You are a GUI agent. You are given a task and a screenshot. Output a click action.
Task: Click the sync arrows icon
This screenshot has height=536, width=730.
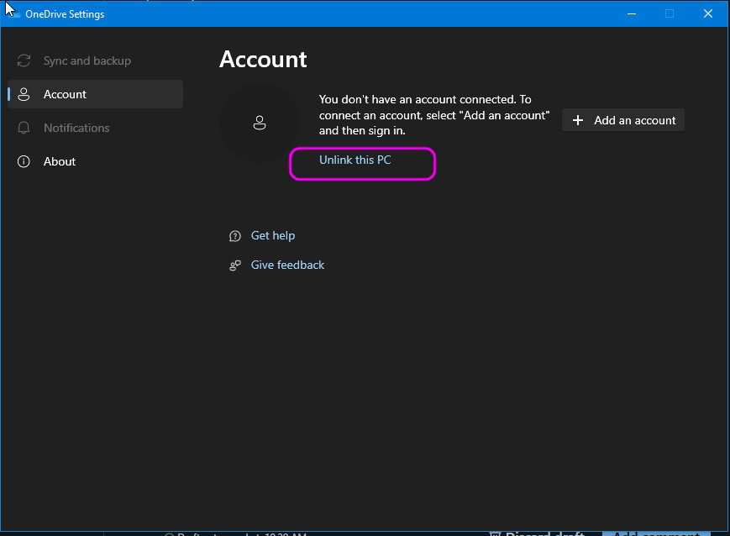click(24, 60)
